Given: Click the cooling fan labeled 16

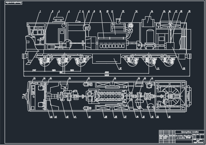Looking at the screenshot, I should 170,25.
